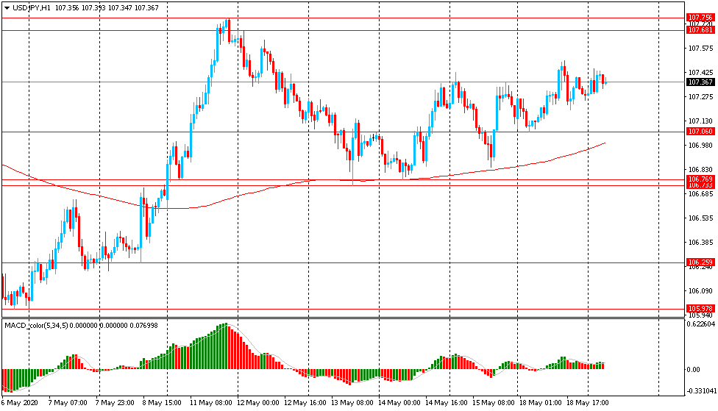Click the 107.275 price scale value
This screenshot has height=411, width=718.
pos(700,96)
